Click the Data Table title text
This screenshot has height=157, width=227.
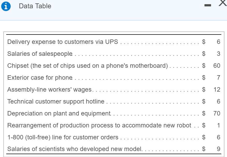[35, 6]
